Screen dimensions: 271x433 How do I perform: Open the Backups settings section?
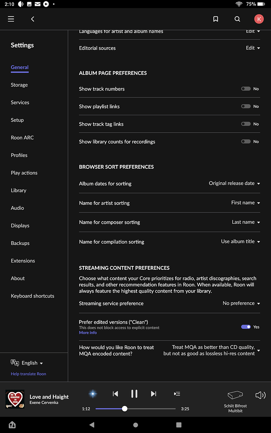[19, 243]
